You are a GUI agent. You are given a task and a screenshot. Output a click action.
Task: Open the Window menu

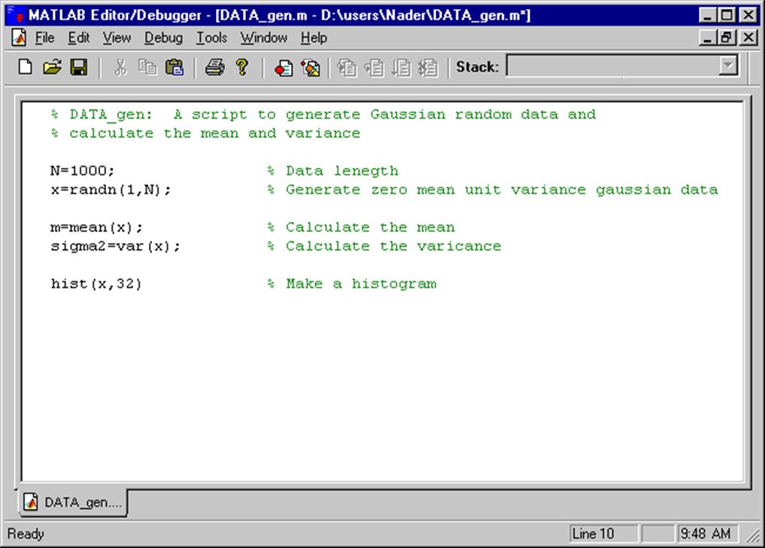point(263,38)
